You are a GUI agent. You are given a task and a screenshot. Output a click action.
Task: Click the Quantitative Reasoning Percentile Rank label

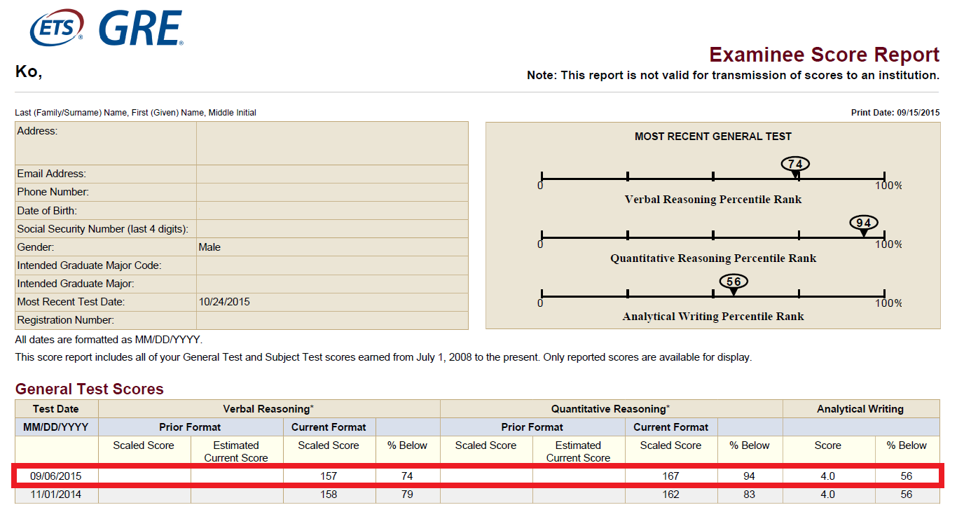[713, 258]
